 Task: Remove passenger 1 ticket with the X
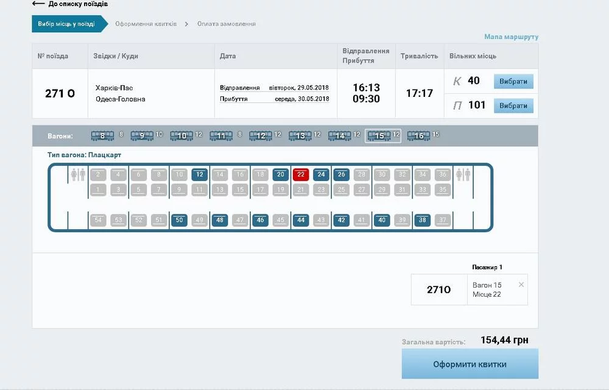[521, 285]
